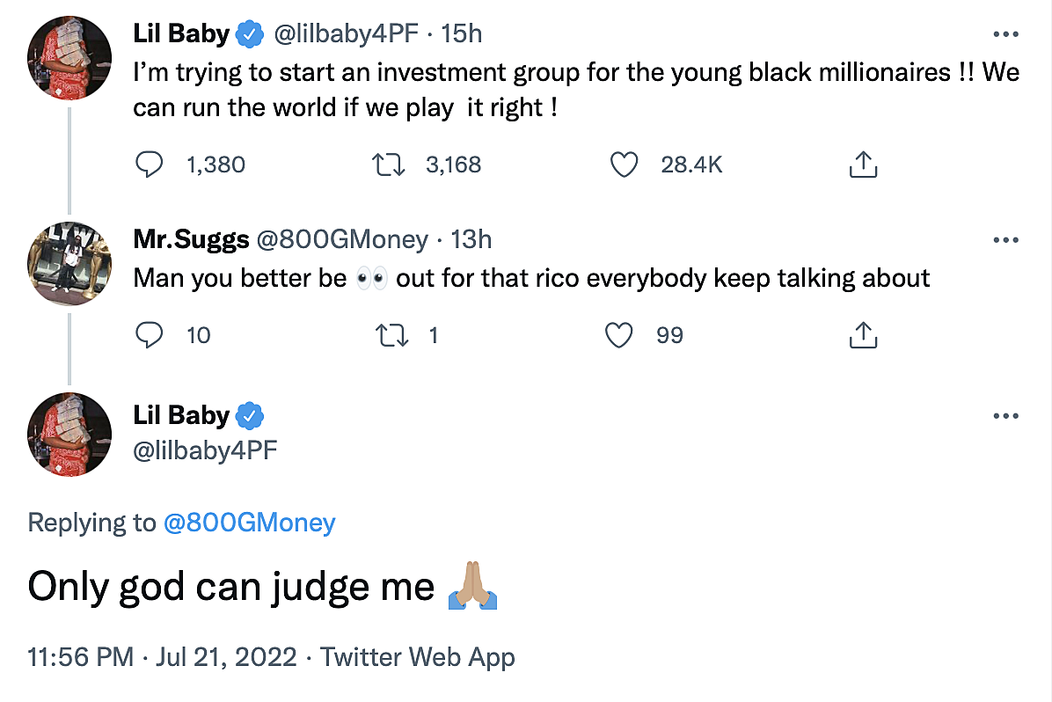The width and height of the screenshot is (1052, 702).
Task: Open the @800GMoney link in Replying to
Action: (x=249, y=523)
